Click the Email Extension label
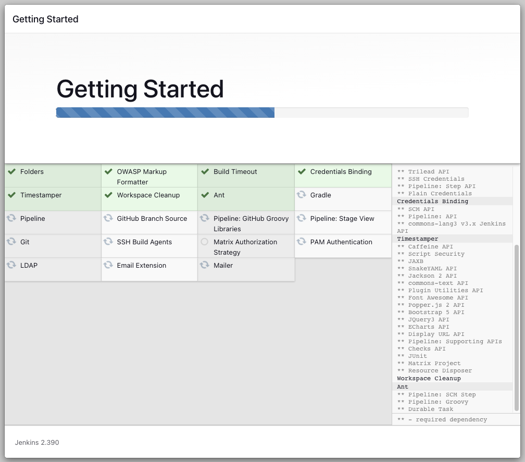 [x=141, y=266]
